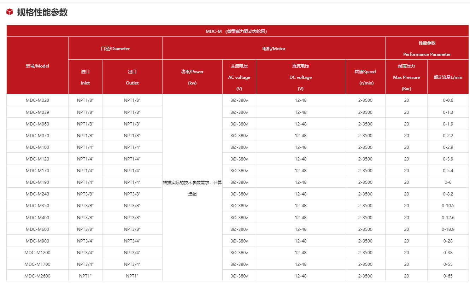Select the 规格性能参数 section heading
Screen dimensions: 470x298
tap(42, 12)
